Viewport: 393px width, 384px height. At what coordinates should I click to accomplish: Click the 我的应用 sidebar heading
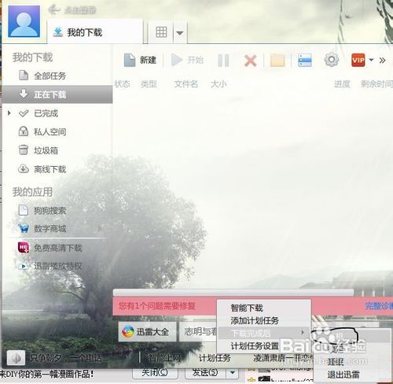pos(32,192)
